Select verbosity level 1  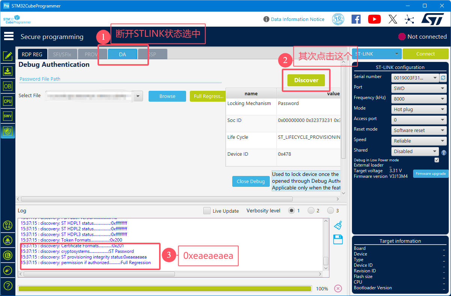pyautogui.click(x=292, y=210)
